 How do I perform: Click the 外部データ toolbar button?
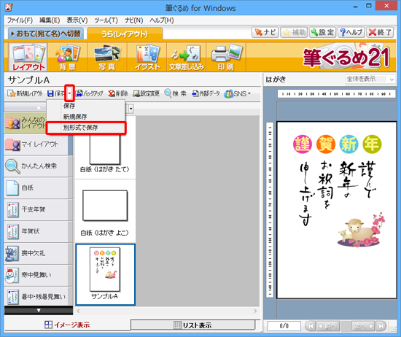point(206,93)
